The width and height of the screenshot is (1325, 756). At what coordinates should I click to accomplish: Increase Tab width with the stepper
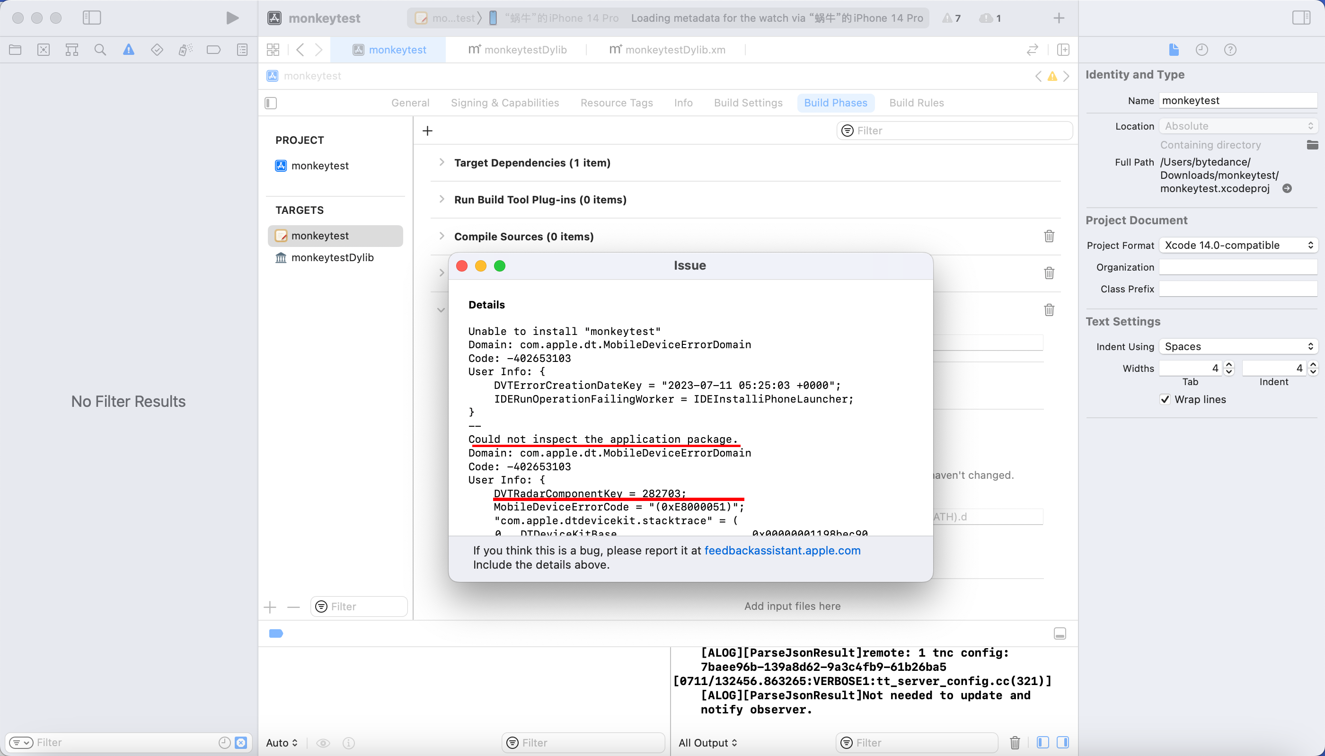pyautogui.click(x=1229, y=365)
